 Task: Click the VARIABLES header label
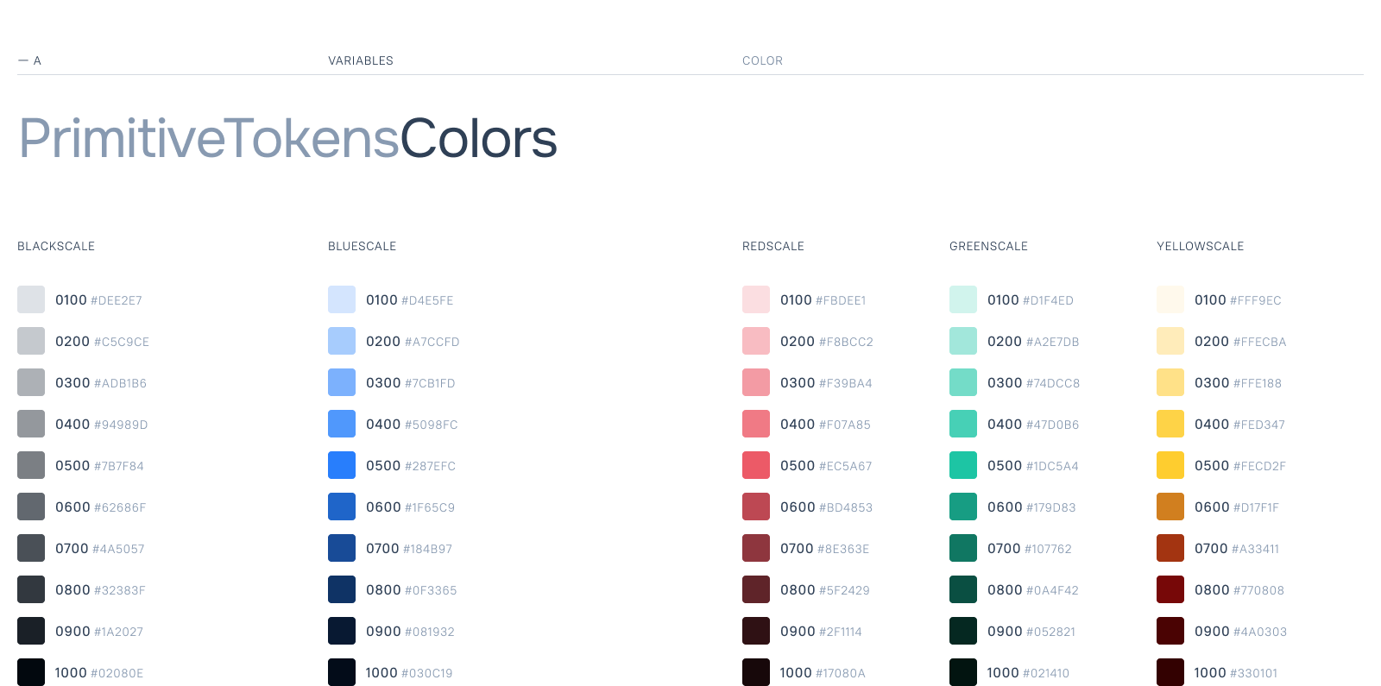coord(361,60)
